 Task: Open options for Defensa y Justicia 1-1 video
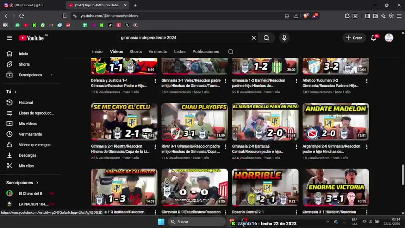click(155, 81)
